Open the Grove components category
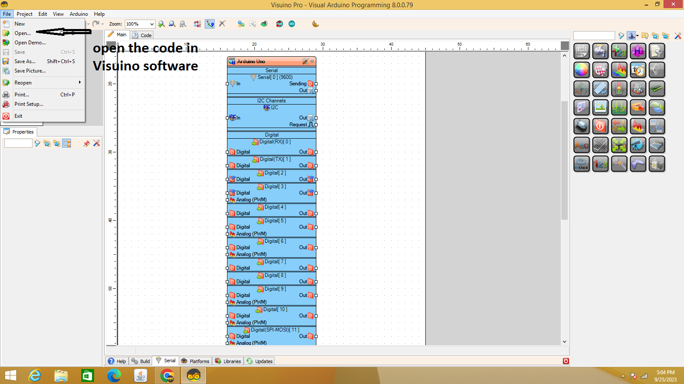This screenshot has width=684, height=384. 619,108
